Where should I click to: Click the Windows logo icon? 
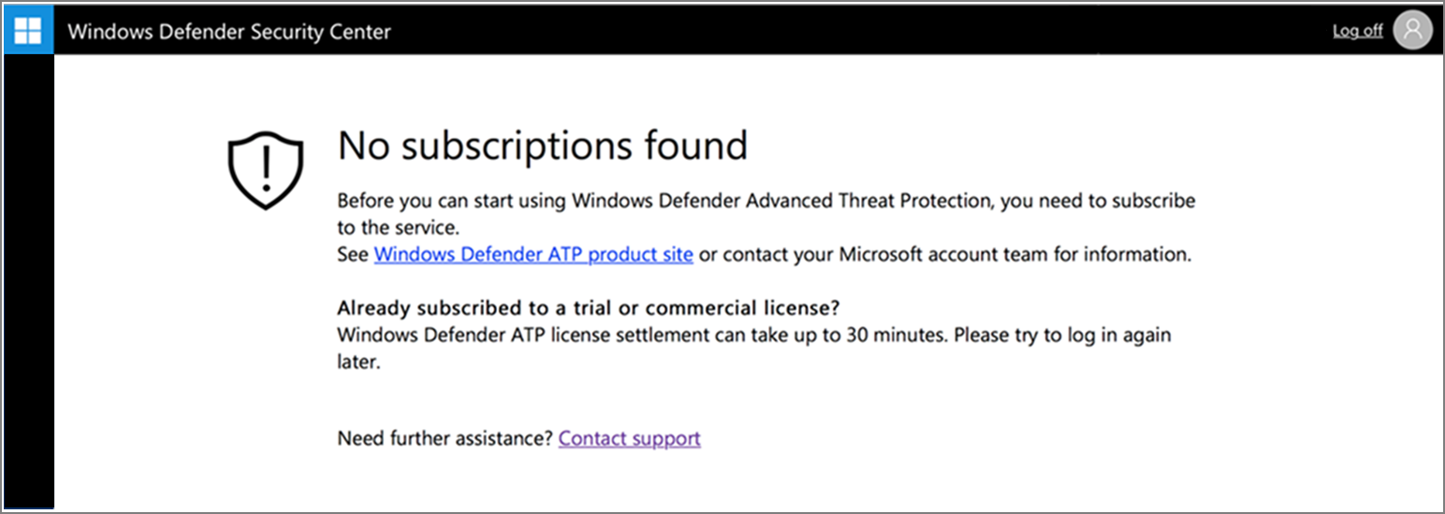tap(28, 31)
